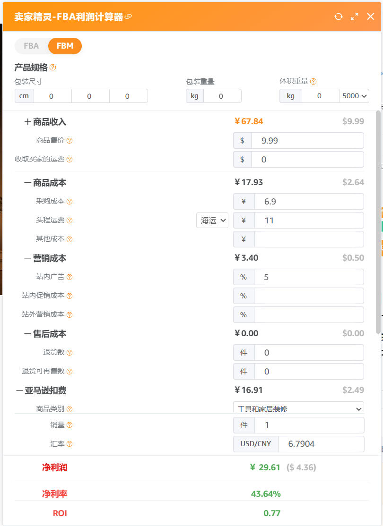Click the 站内广告 percentage field
This screenshot has height=526, width=383.
pyautogui.click(x=309, y=277)
